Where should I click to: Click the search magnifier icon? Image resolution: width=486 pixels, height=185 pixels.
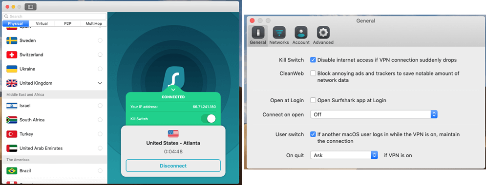[x=7, y=17]
